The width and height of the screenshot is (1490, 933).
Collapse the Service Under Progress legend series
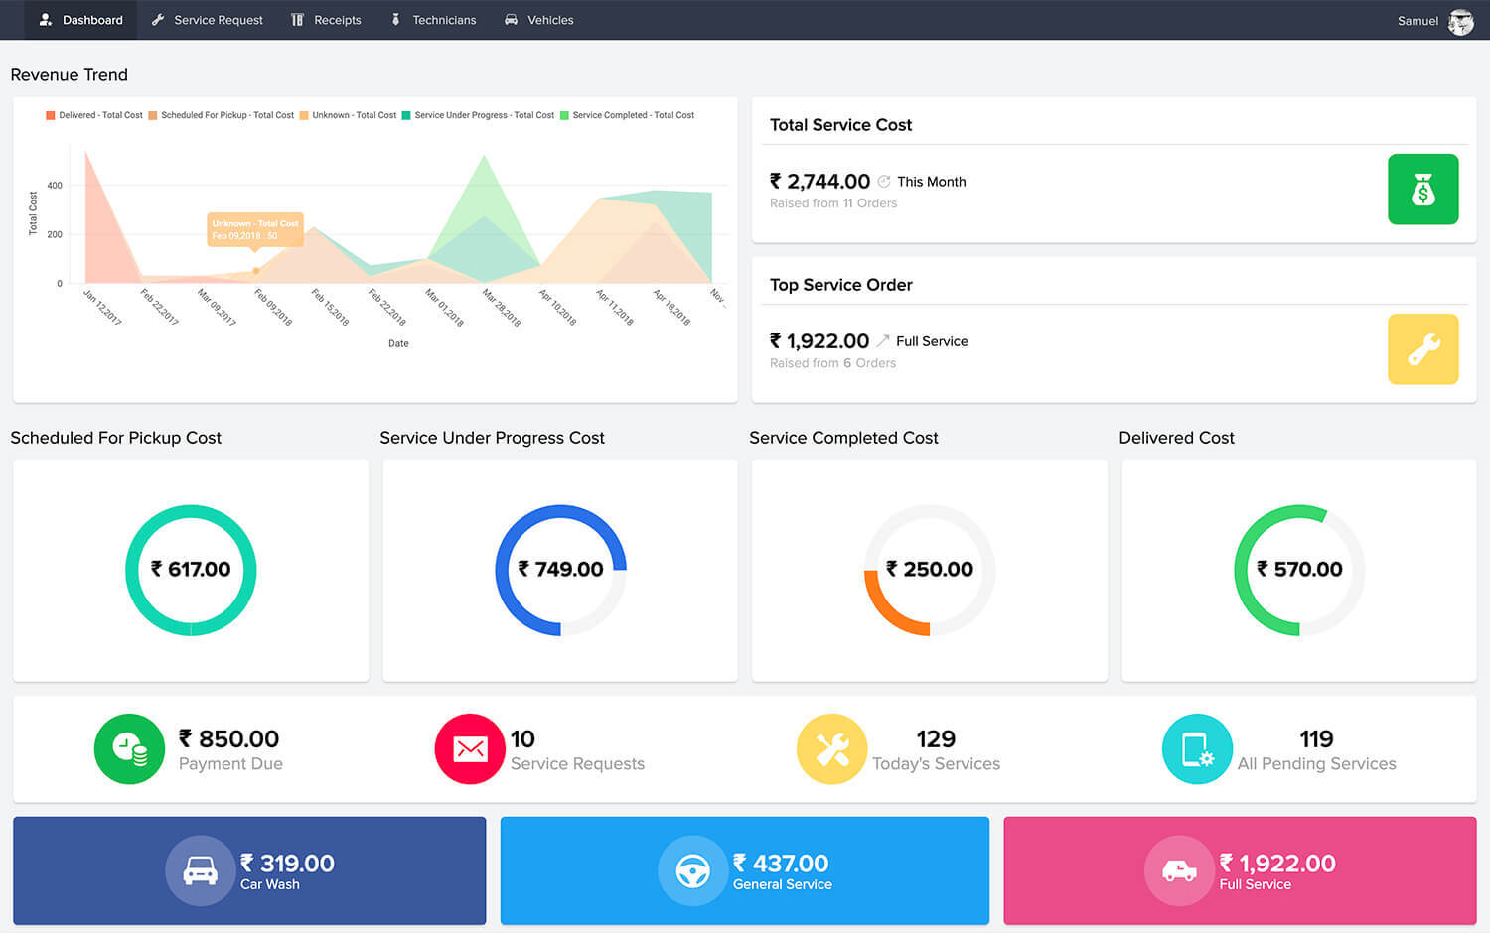[x=479, y=115]
